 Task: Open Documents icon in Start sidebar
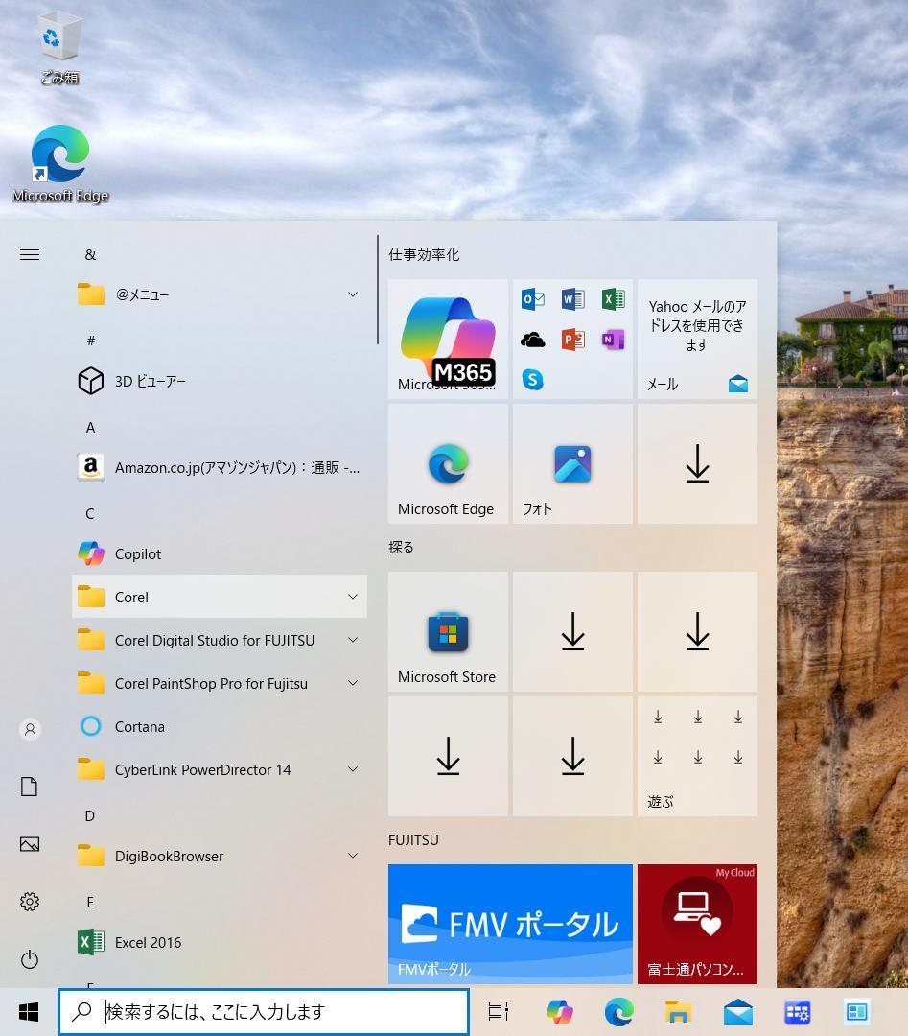point(29,787)
